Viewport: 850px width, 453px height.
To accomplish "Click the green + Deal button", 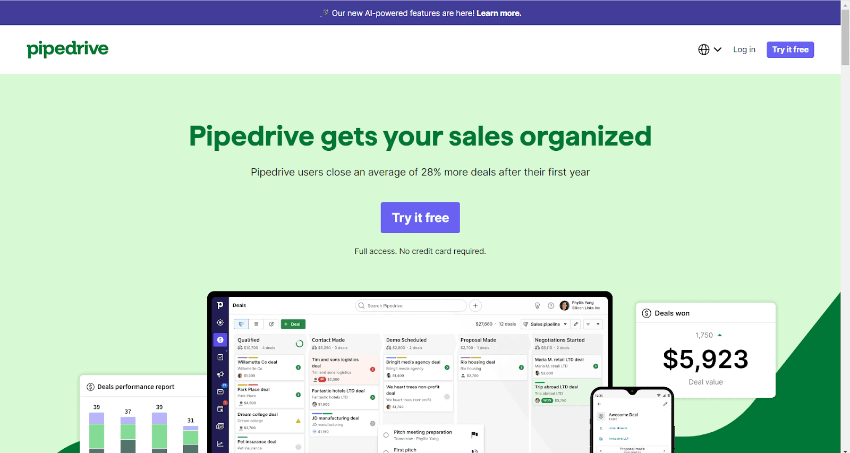I will (x=293, y=324).
